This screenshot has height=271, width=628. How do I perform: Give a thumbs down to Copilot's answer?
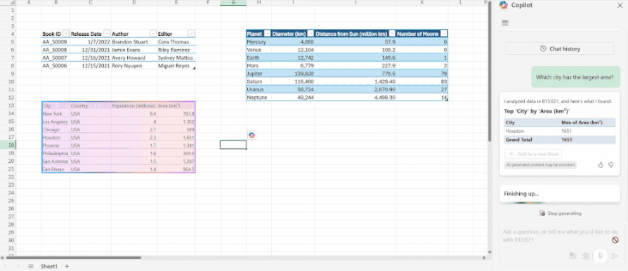[x=610, y=164]
